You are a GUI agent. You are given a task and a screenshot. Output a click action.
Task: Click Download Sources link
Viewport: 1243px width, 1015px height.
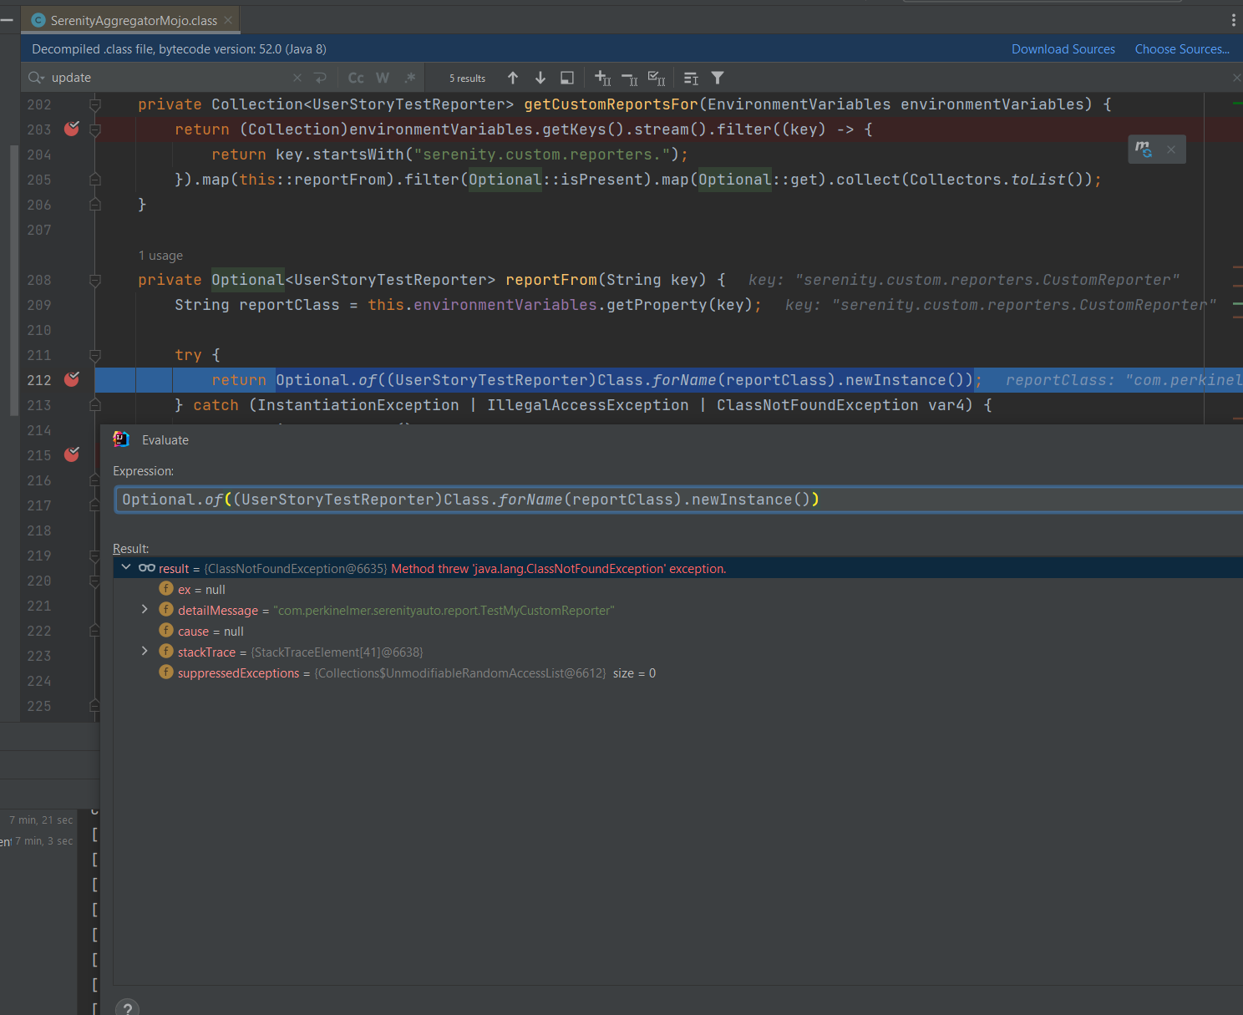(1063, 49)
